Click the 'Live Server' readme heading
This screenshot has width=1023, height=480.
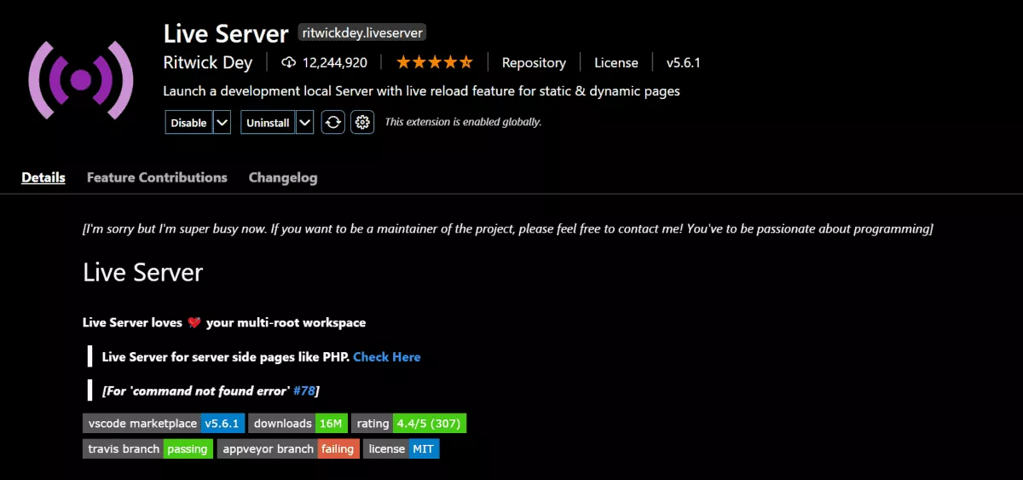(x=143, y=272)
